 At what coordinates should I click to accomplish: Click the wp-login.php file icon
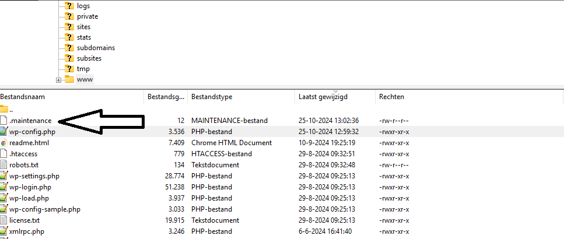point(4,187)
